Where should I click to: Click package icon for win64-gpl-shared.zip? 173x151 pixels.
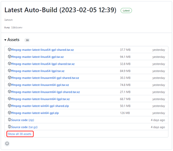tap(9, 106)
